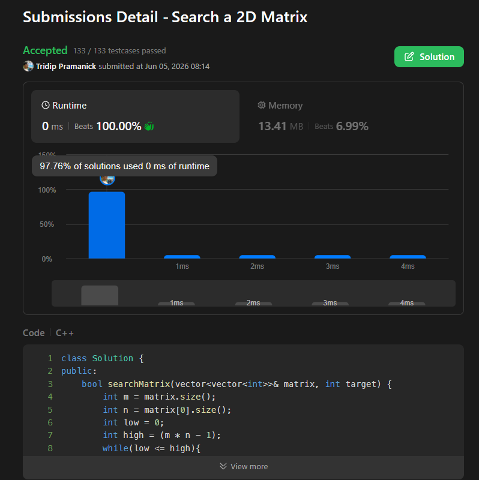
Task: Click the 50% axis label on chart
Action: point(47,224)
